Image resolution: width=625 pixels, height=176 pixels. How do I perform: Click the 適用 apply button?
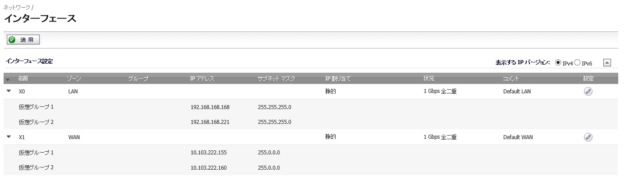[x=23, y=40]
